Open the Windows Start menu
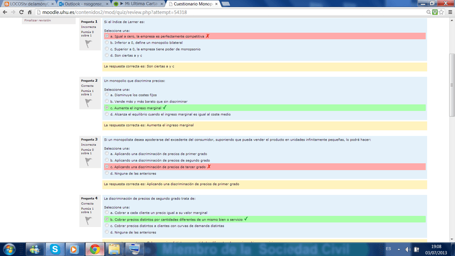 point(9,248)
